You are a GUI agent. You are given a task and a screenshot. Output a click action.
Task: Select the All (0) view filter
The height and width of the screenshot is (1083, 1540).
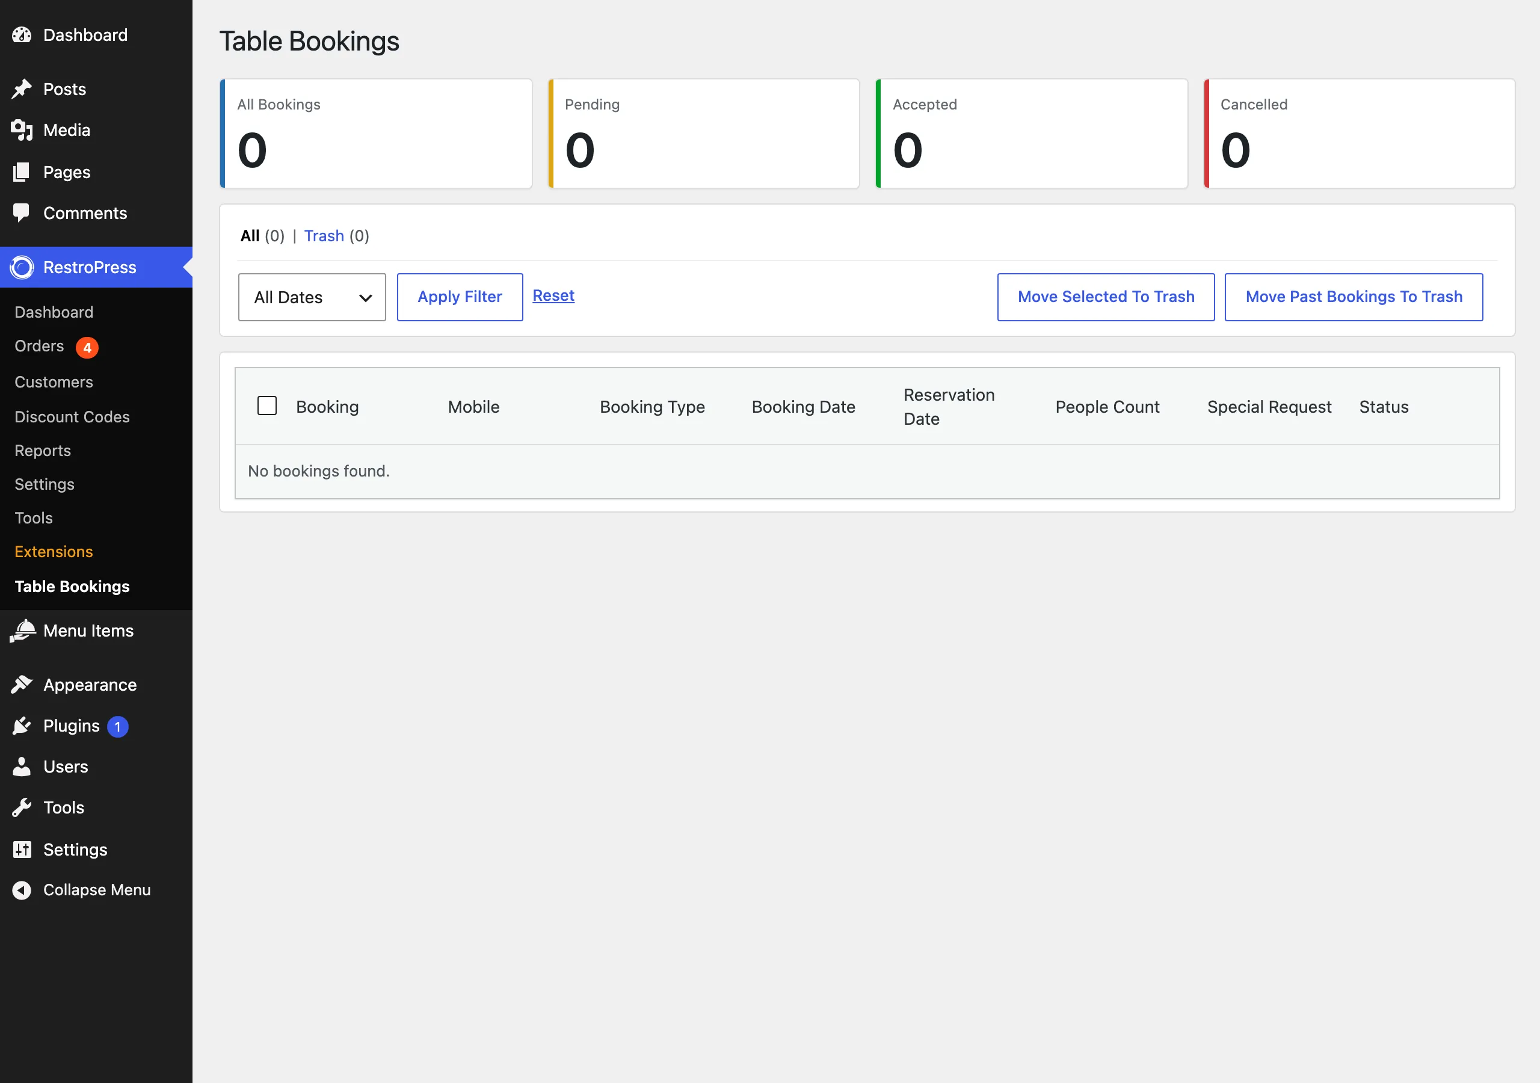262,236
